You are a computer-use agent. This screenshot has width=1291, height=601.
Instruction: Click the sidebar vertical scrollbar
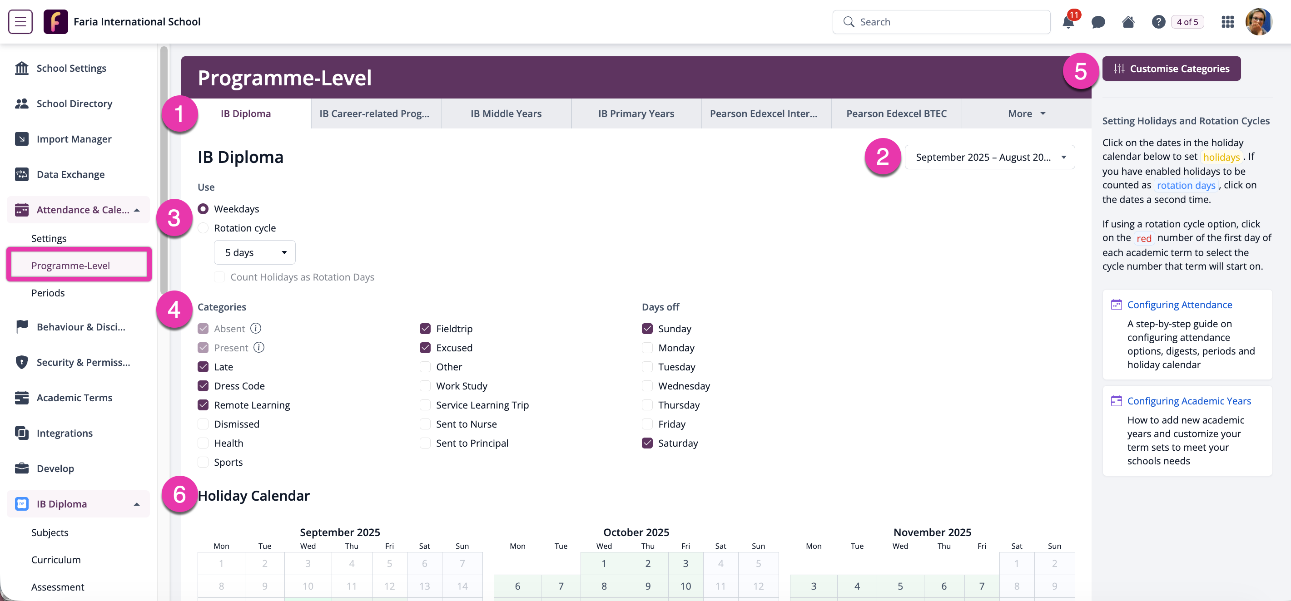click(164, 170)
